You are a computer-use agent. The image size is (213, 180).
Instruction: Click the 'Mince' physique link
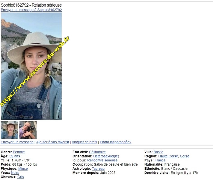coord(23,169)
